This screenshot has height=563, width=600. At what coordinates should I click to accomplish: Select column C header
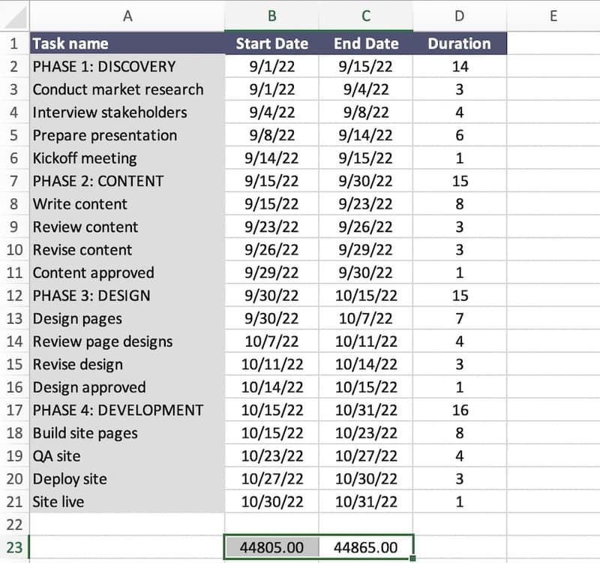pyautogui.click(x=365, y=15)
